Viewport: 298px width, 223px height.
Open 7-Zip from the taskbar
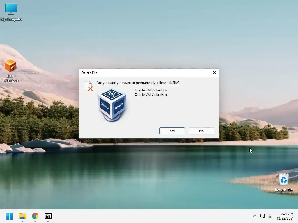coord(48,216)
